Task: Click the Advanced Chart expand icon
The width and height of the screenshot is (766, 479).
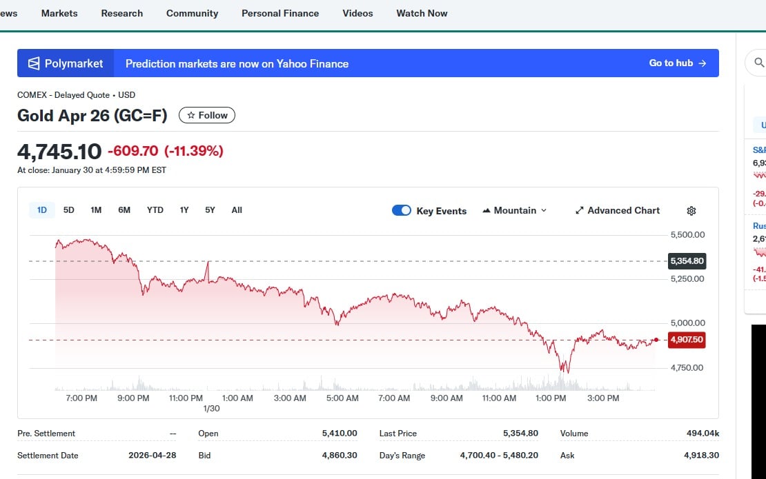Action: point(580,211)
